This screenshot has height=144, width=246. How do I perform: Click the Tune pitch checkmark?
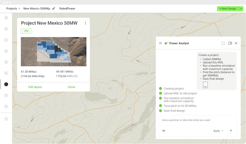(161, 106)
